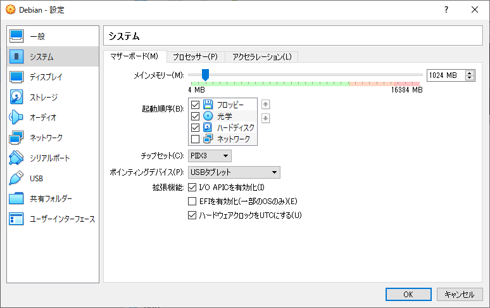The width and height of the screenshot is (490, 308).
Task: Click the red zone of memory slider
Action: tap(406, 84)
